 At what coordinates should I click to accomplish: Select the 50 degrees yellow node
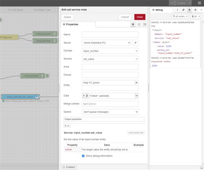9,37
